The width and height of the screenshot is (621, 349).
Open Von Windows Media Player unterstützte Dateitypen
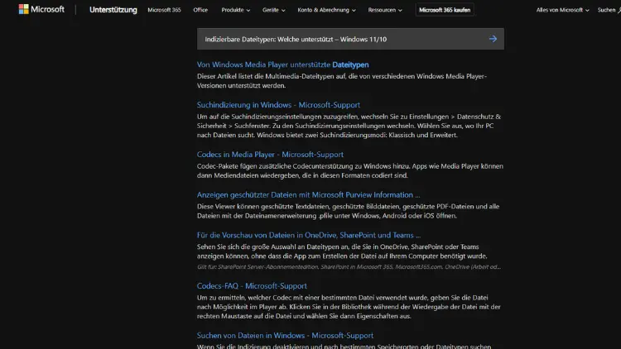coord(282,65)
